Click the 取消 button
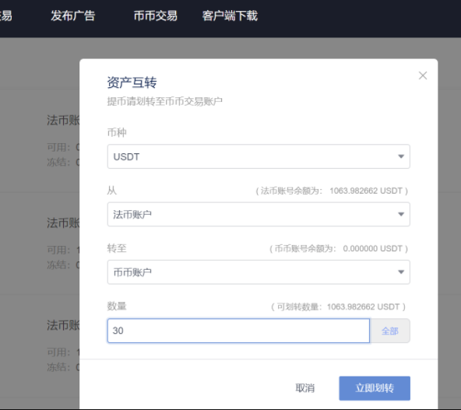This screenshot has height=410, width=461. [x=305, y=388]
